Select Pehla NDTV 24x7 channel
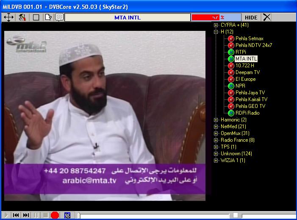The width and height of the screenshot is (297, 220). point(254,45)
